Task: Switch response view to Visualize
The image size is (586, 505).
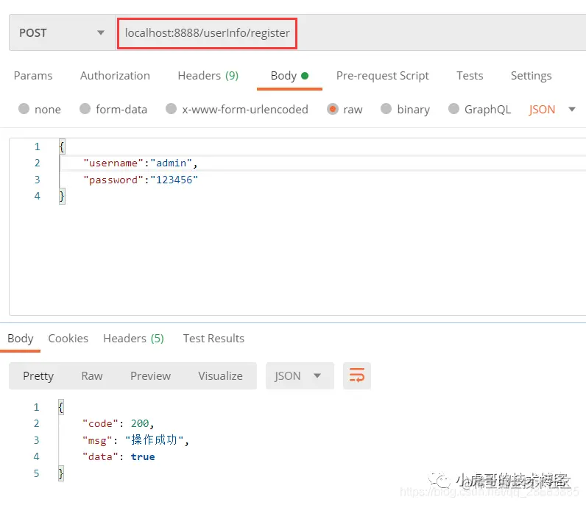Action: (x=220, y=376)
